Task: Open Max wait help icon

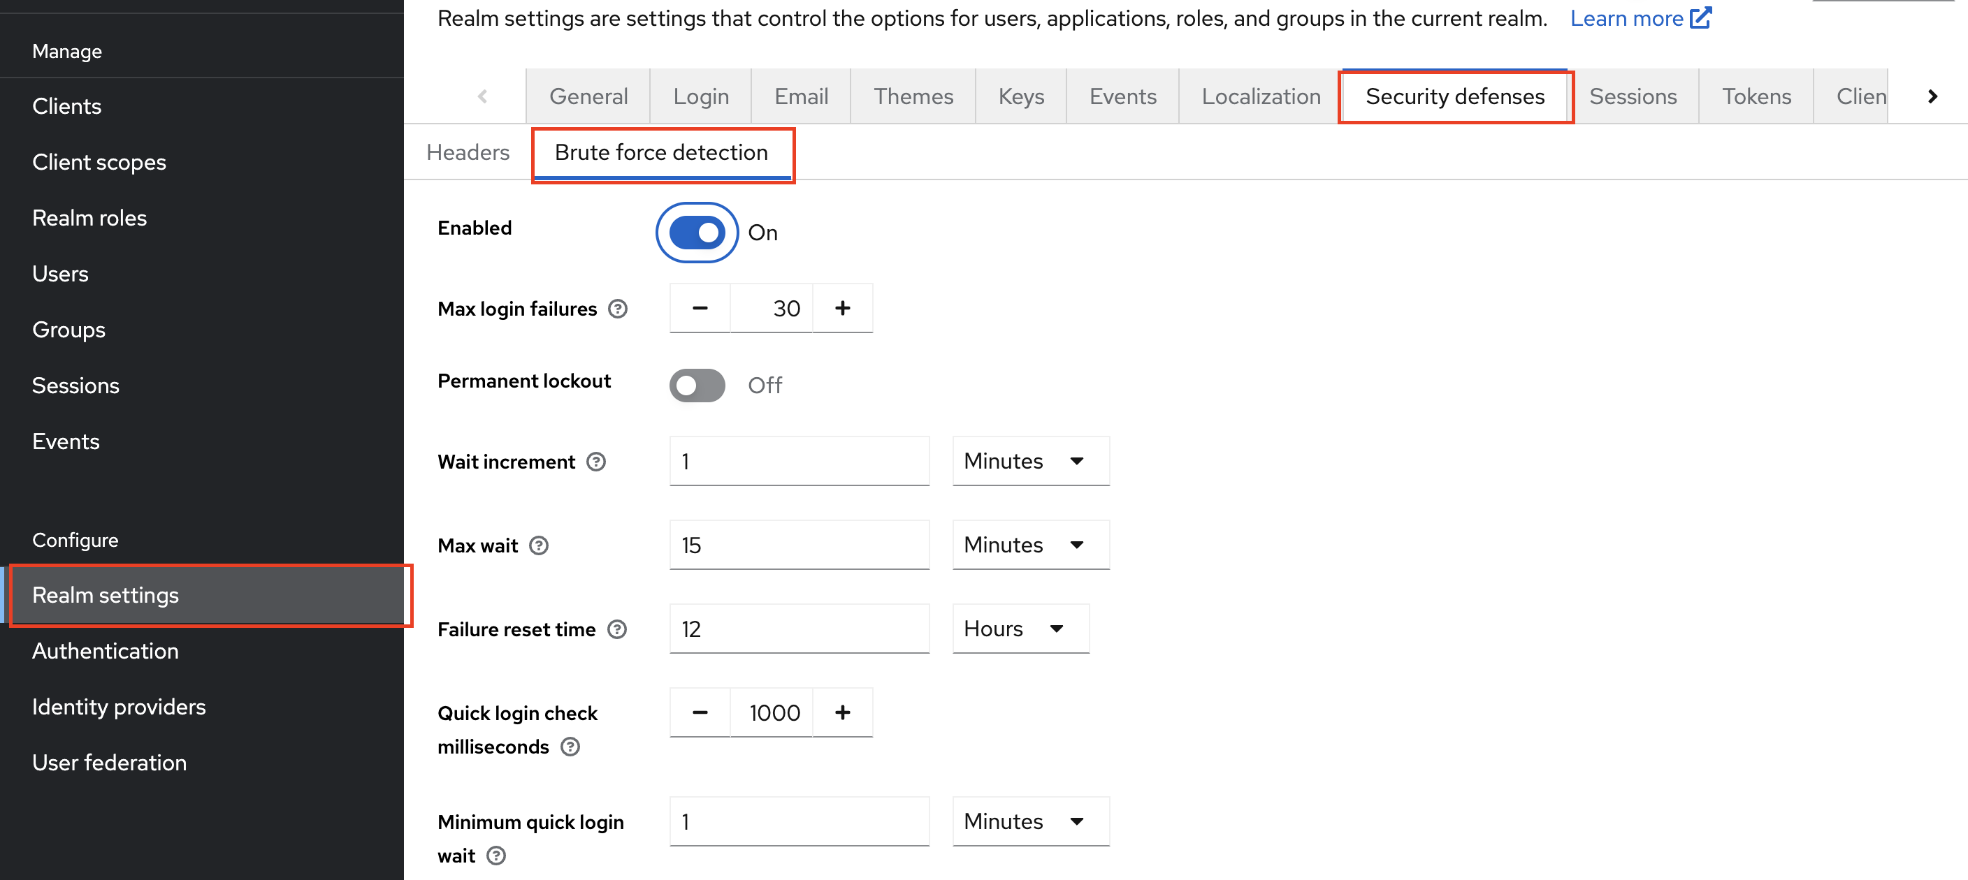Action: coord(539,545)
